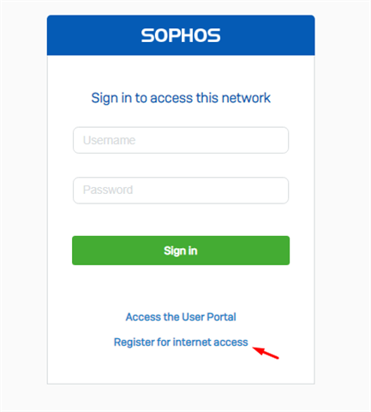This screenshot has width=371, height=412.
Task: Select the Username placeholder text
Action: click(109, 140)
